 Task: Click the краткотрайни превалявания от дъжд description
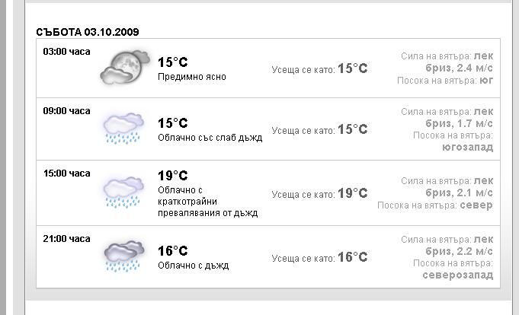click(207, 207)
